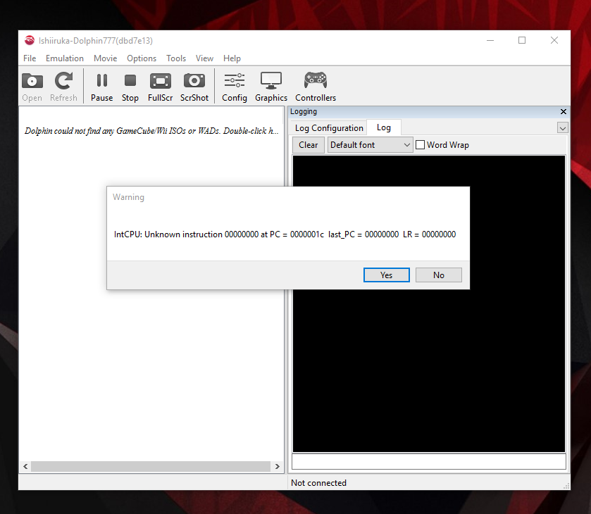Enable the Word Wrap checkbox
Viewport: 591px width, 514px height.
(420, 145)
